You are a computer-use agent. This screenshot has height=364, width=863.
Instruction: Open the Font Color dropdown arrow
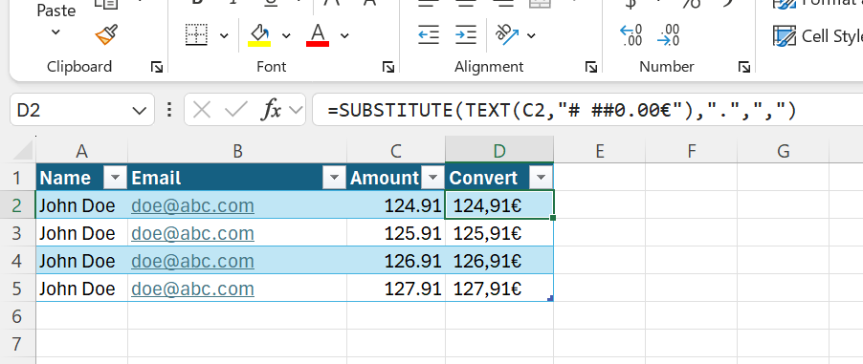344,35
